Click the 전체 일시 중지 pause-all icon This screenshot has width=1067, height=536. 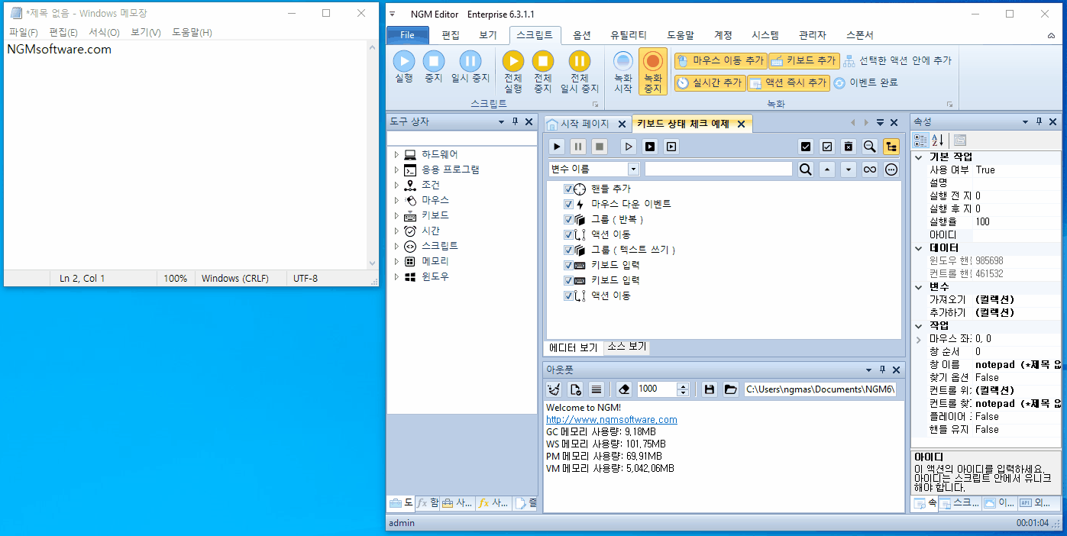[580, 61]
